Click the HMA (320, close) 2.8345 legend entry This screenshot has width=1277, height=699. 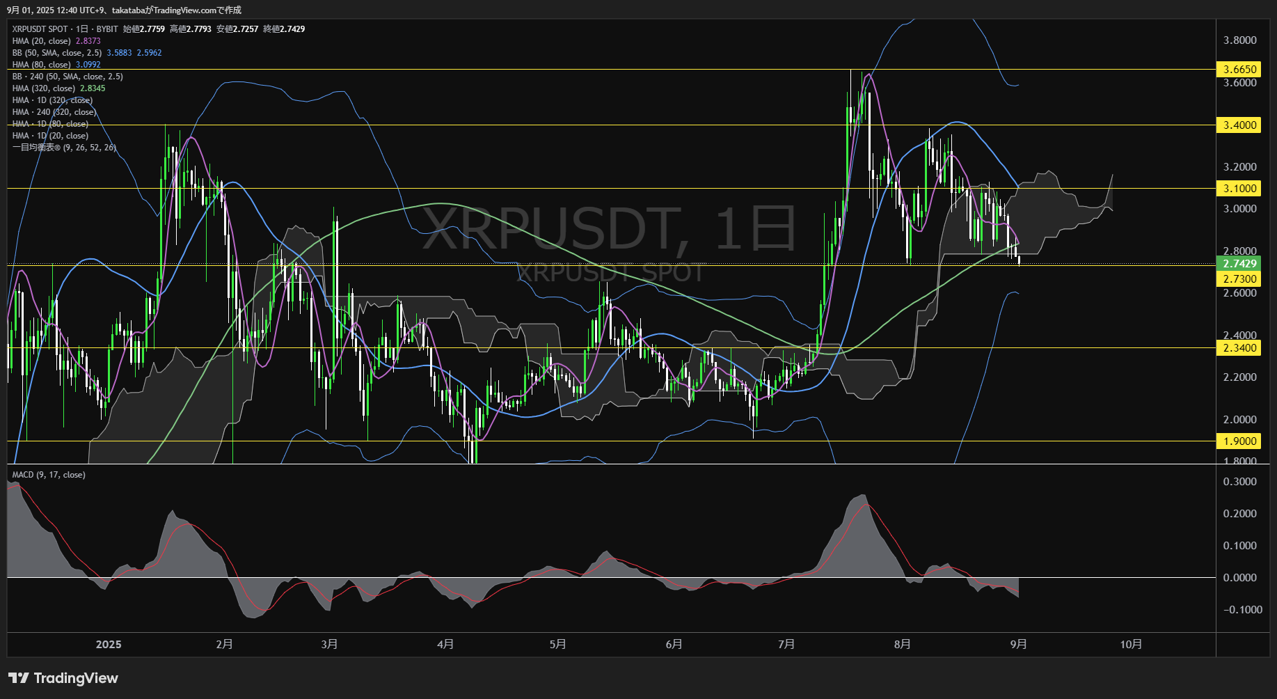pos(58,88)
